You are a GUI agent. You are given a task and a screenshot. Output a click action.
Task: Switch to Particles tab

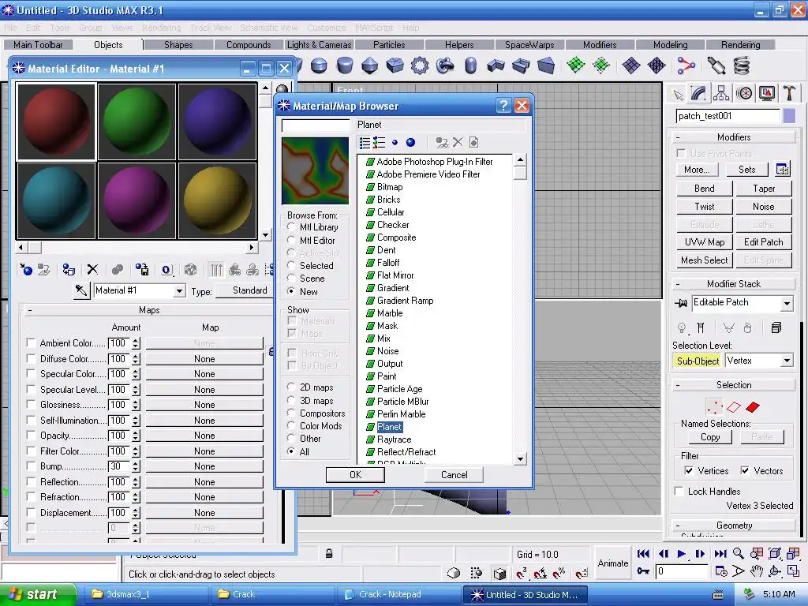click(389, 45)
